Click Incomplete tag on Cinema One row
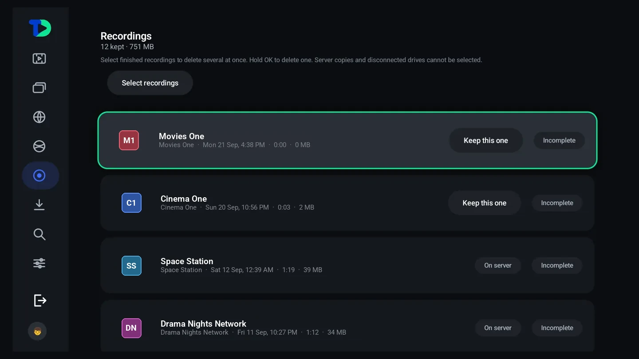 [x=557, y=203]
